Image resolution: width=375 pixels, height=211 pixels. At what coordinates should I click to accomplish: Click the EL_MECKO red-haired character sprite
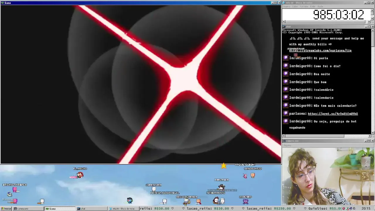[x=80, y=175]
